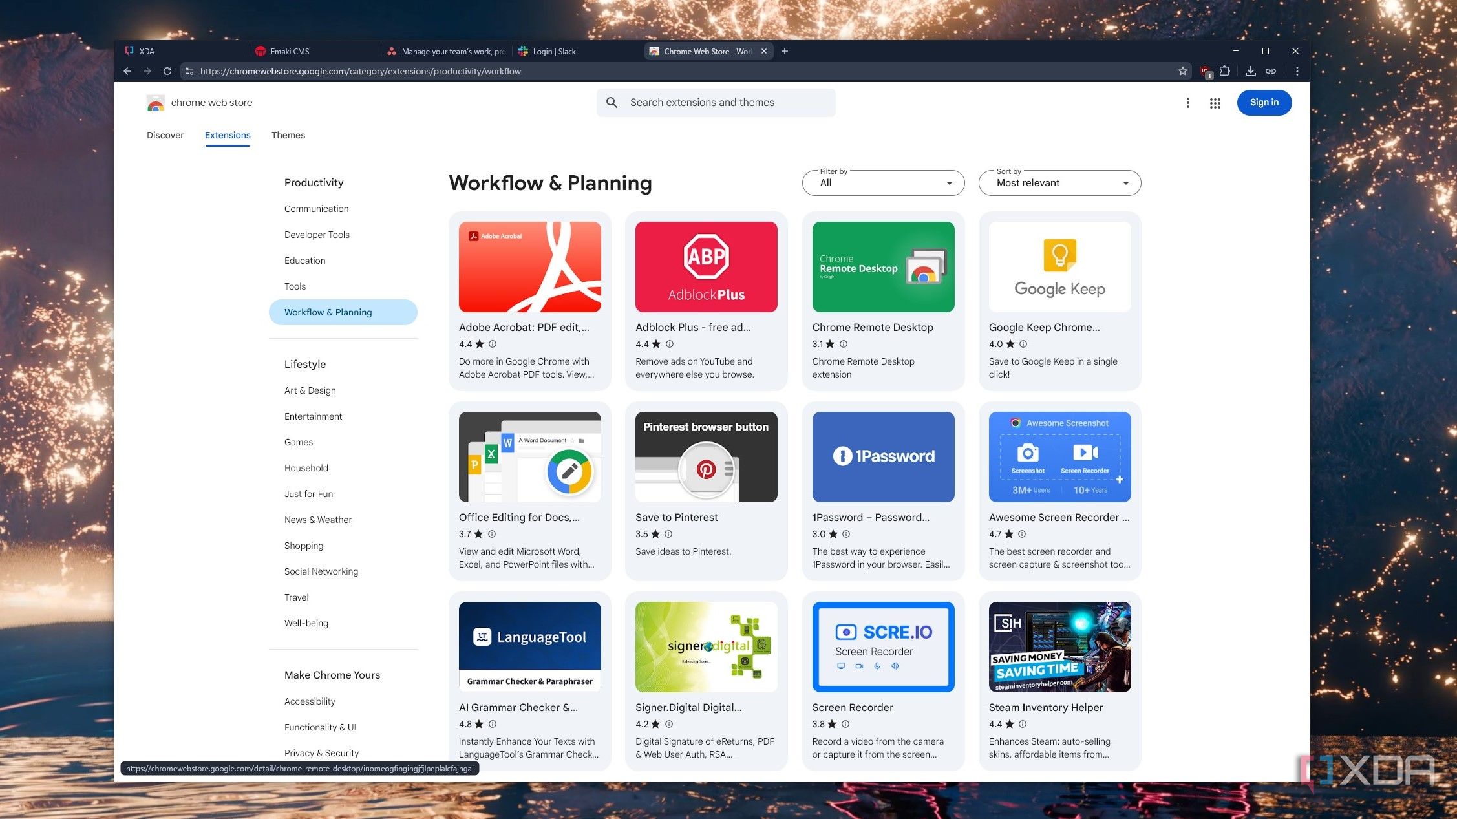Screen dimensions: 1457x819
Task: Open Chrome's three-dot browser menu
Action: pos(1297,71)
